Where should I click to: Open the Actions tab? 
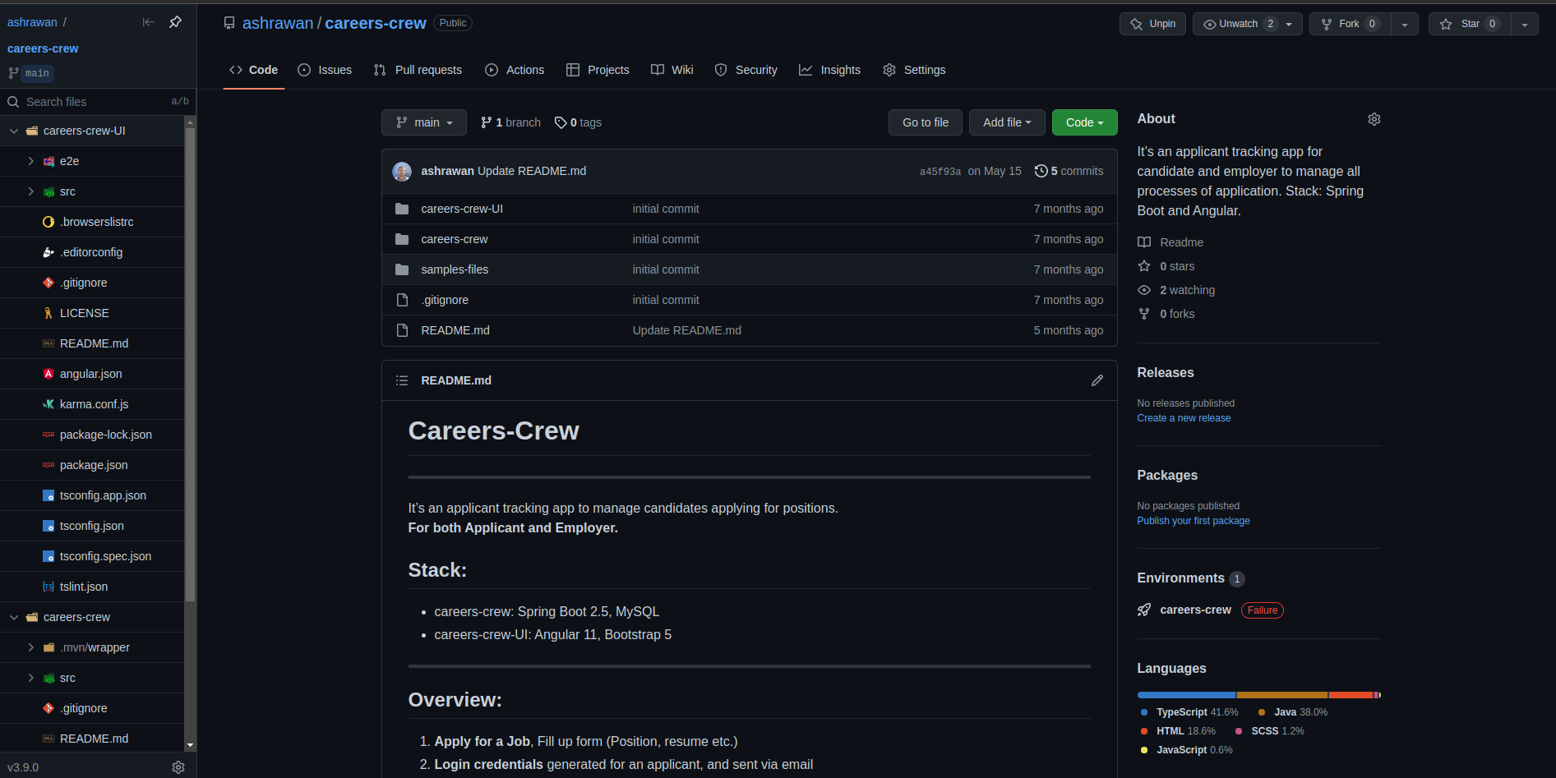(515, 70)
